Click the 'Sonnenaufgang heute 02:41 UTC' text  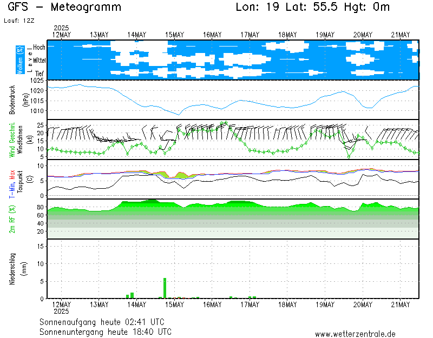click(102, 322)
